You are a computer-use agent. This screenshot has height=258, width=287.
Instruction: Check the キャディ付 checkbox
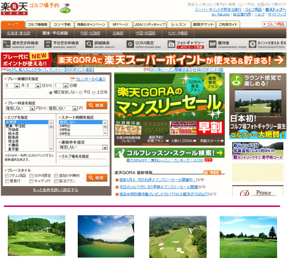pos(31,181)
